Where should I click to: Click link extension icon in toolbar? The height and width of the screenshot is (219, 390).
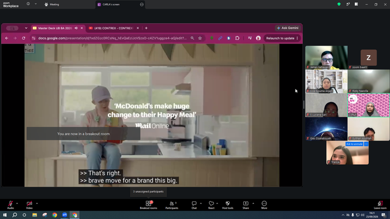click(220, 38)
